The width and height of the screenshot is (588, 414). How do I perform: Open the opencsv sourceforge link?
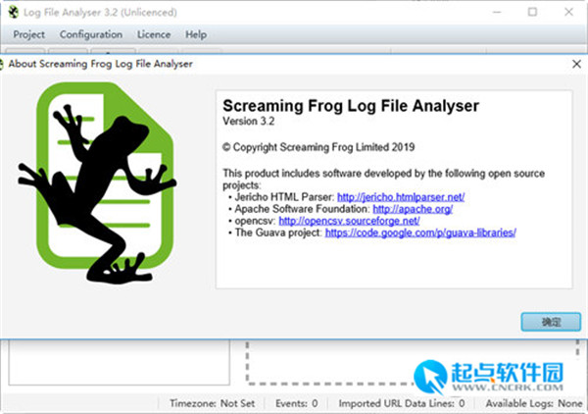point(349,221)
